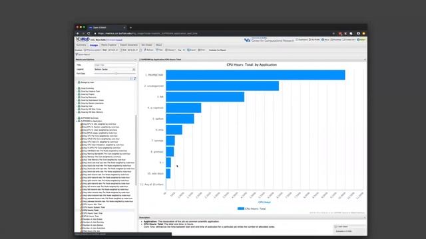Click the Start date field
This screenshot has width=426, height=239.
click(113, 50)
